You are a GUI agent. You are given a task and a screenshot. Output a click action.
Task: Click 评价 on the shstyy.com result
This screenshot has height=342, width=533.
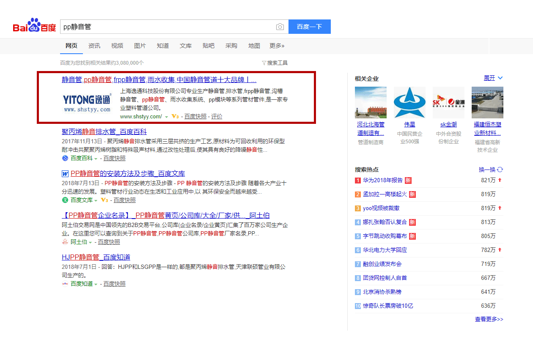pyautogui.click(x=217, y=117)
